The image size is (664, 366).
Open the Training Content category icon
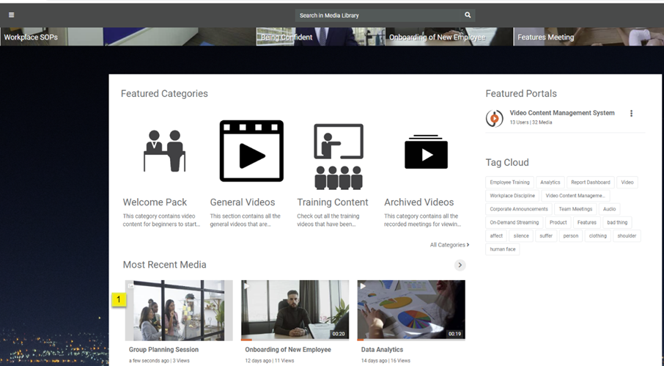pyautogui.click(x=338, y=156)
